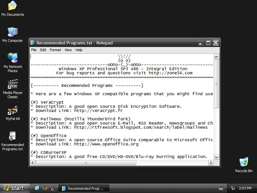Image resolution: width=257 pixels, height=193 pixels.
Task: Click the horizontal scrollbar thumb
Action: tap(86, 163)
